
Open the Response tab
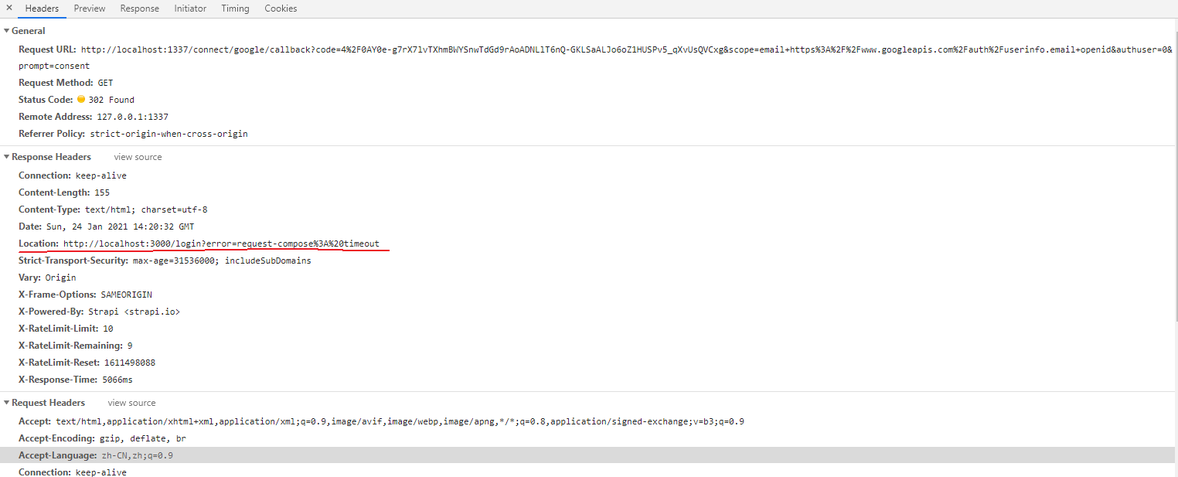tap(139, 9)
